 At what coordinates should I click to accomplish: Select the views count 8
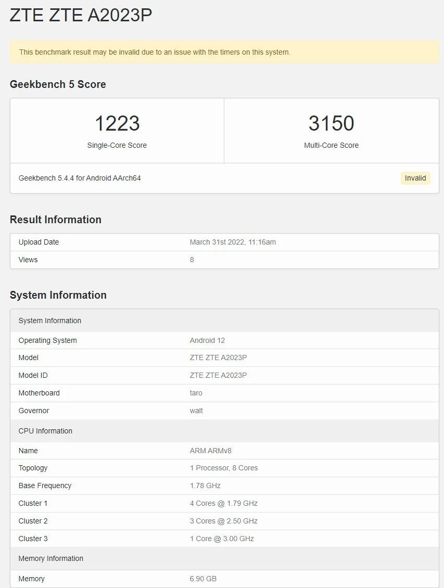click(192, 260)
